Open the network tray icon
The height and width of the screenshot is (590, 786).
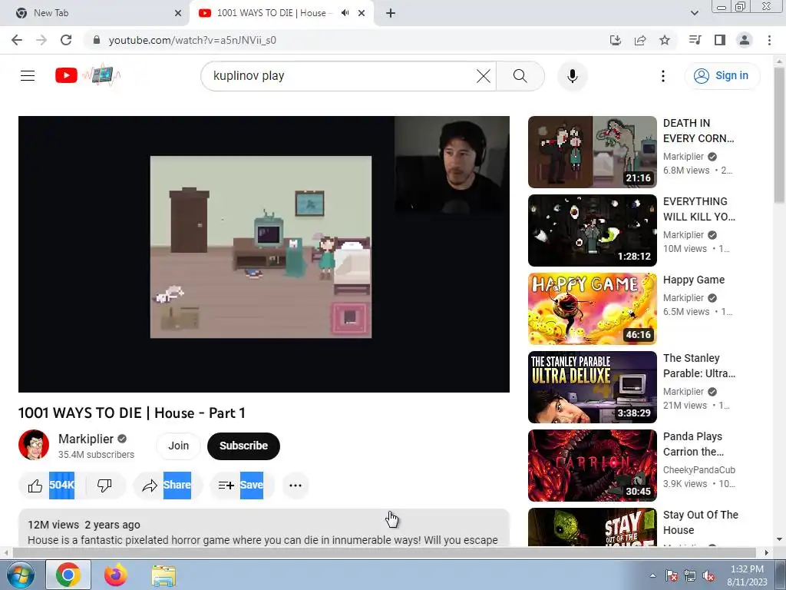pos(690,575)
